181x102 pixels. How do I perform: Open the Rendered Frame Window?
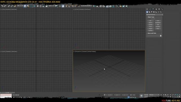coord(124,6)
